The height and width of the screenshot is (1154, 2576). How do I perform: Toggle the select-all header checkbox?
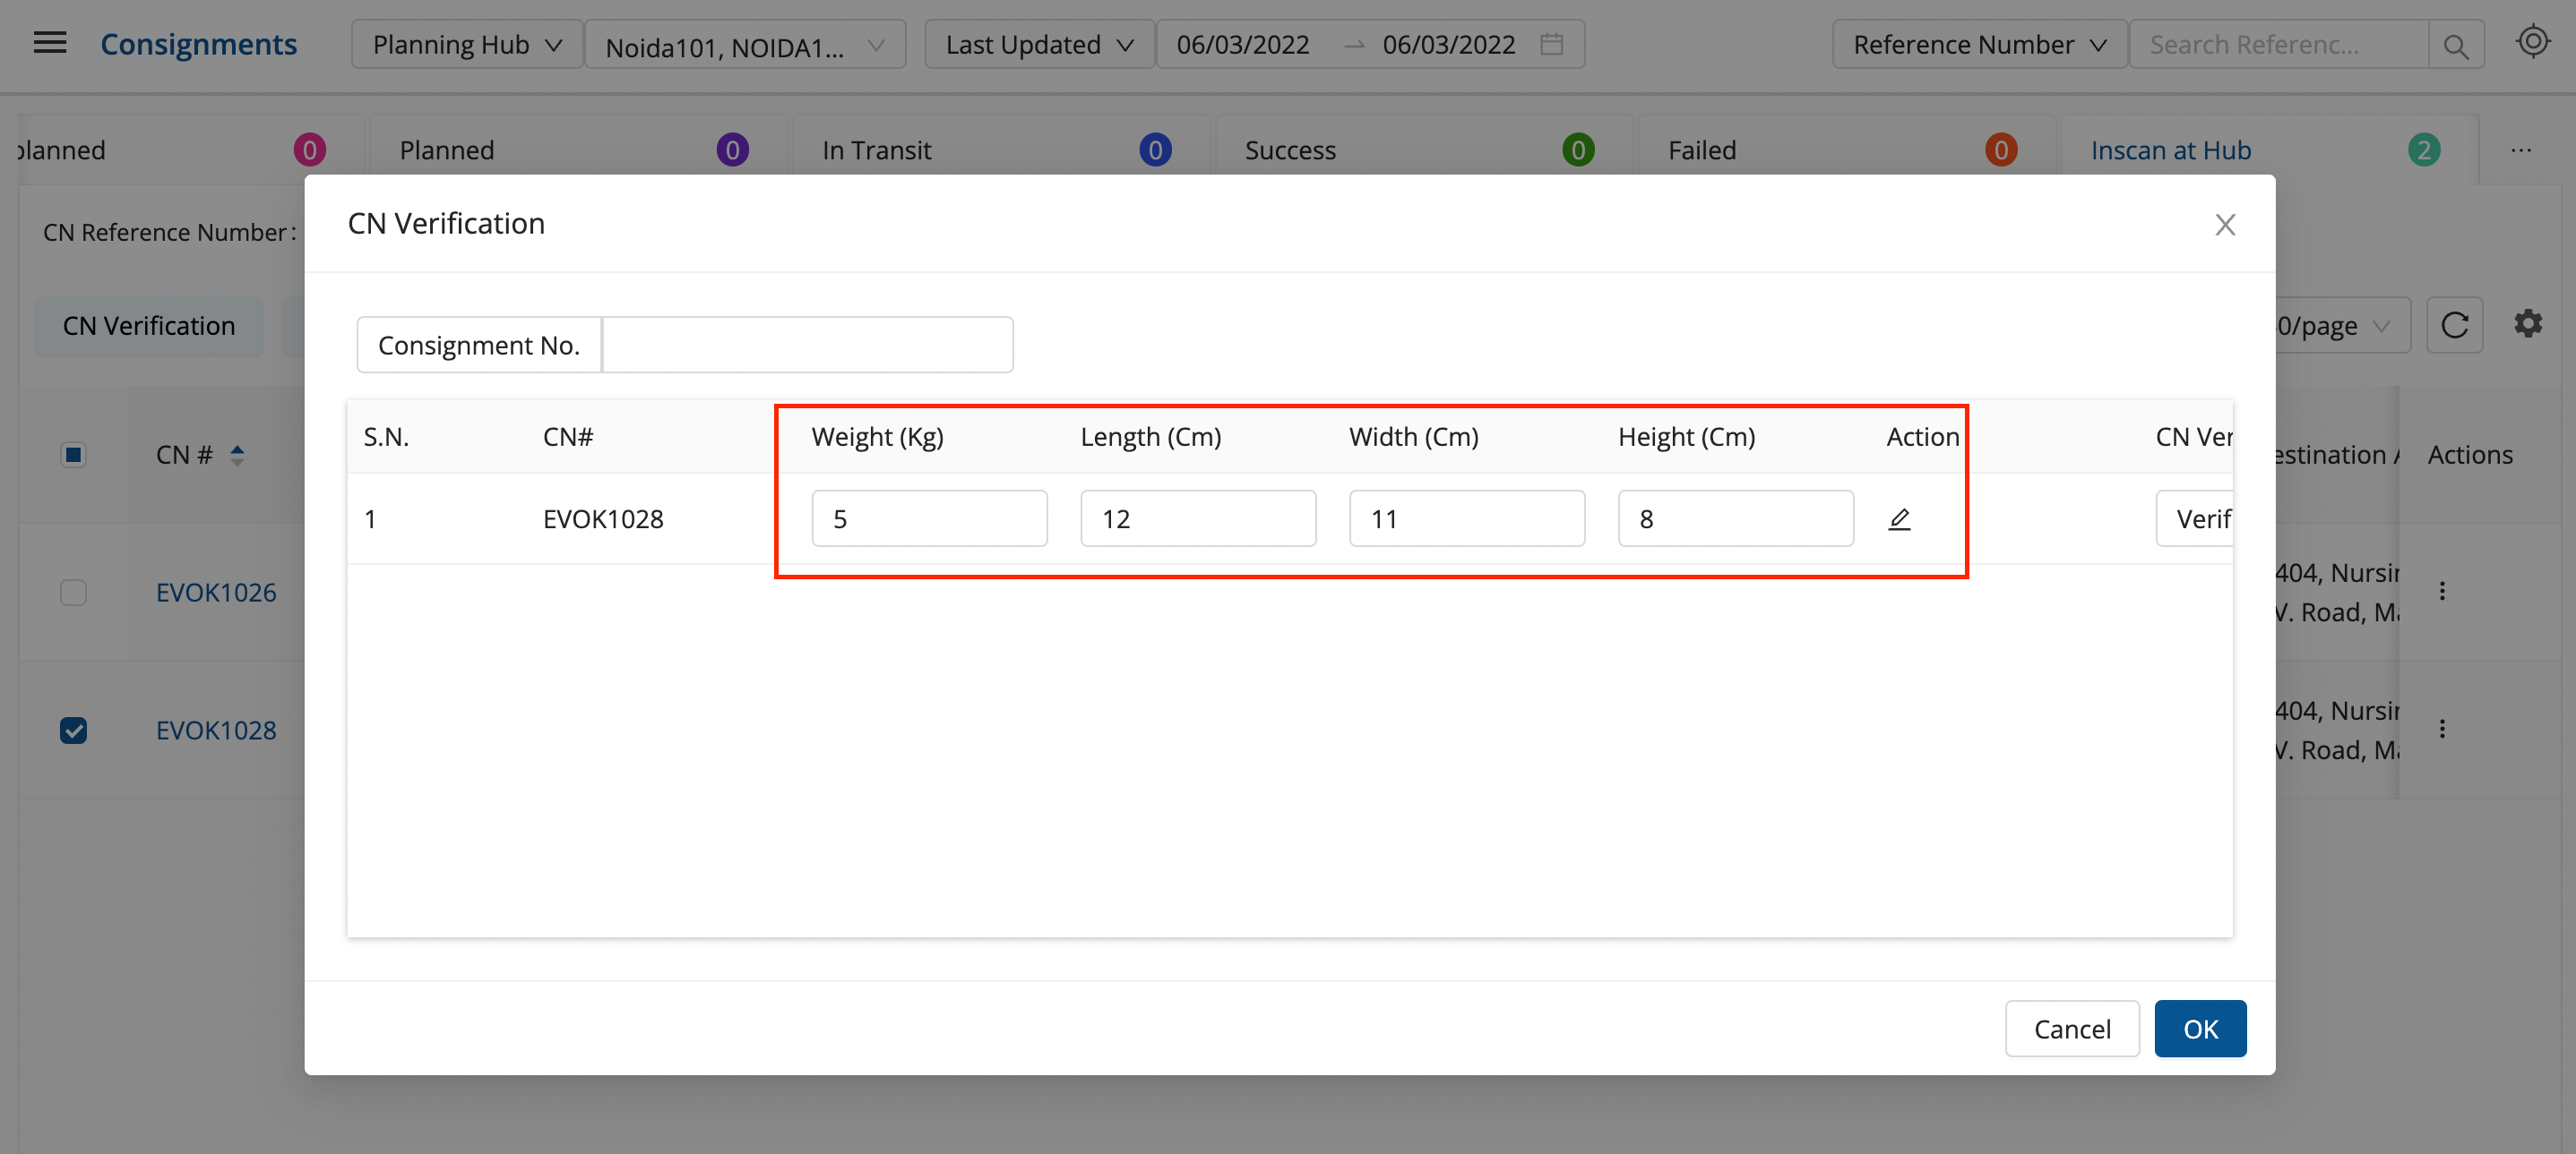(x=73, y=456)
